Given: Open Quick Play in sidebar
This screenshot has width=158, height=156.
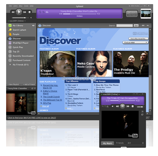Looking at the screenshot, I should tap(18, 47).
